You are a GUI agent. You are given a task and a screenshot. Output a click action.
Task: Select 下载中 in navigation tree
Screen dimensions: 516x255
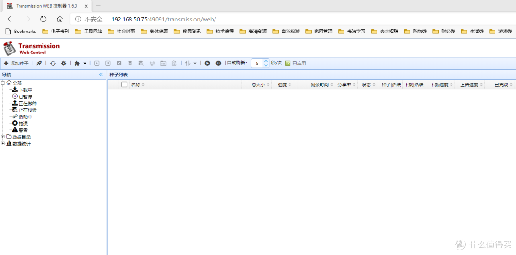point(25,90)
